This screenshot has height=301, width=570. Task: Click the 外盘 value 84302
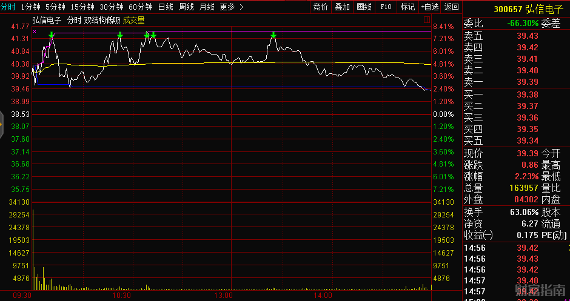[x=526, y=199]
